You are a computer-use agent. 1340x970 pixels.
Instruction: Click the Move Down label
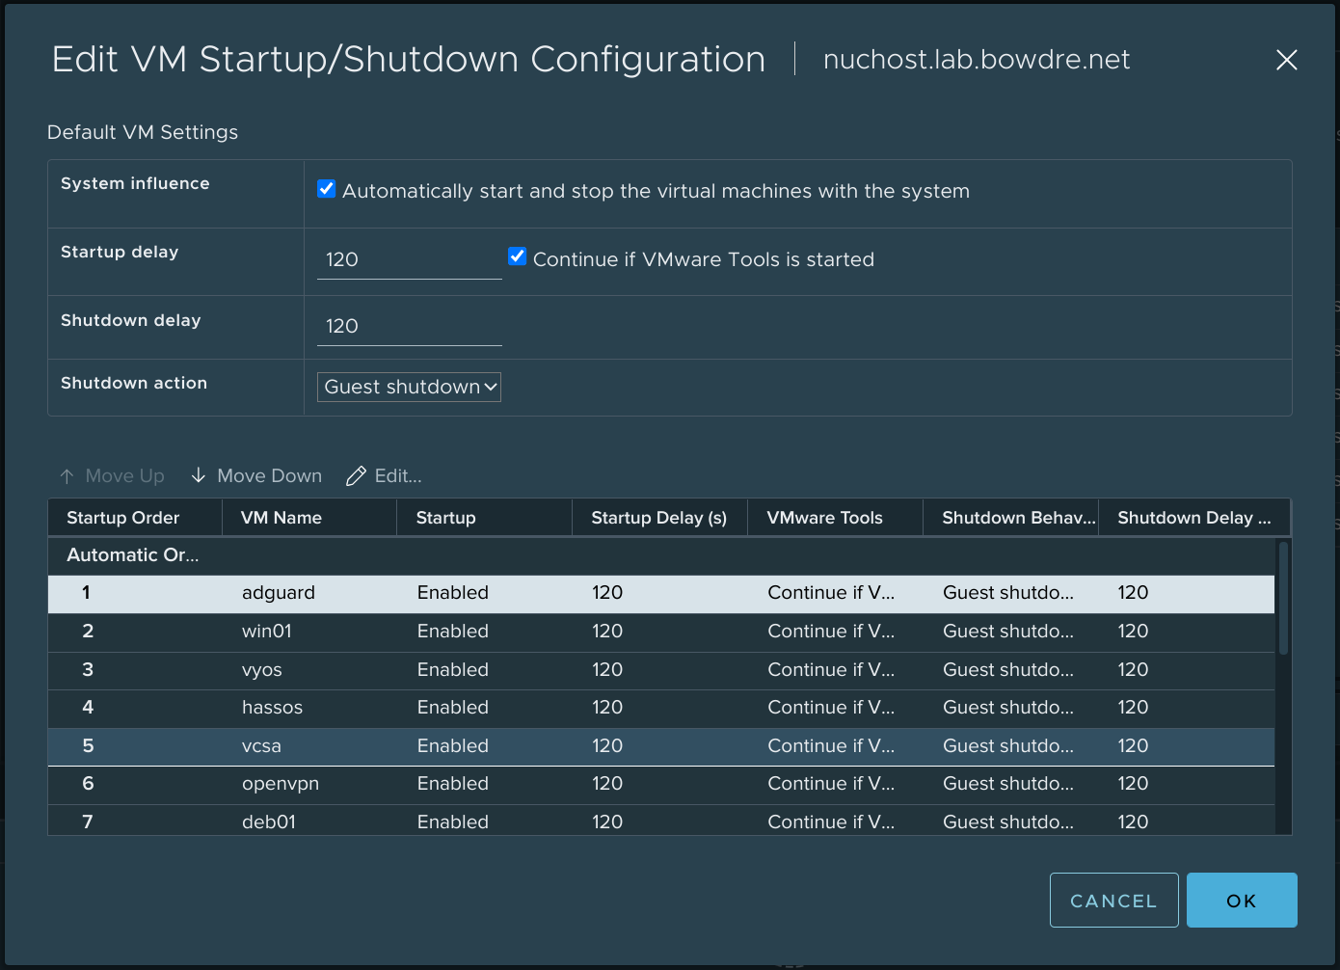(x=270, y=476)
